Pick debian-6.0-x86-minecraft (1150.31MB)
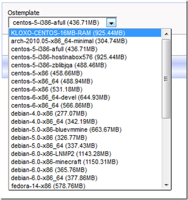Image resolution: width=188 pixels, height=200 pixels. [85, 162]
